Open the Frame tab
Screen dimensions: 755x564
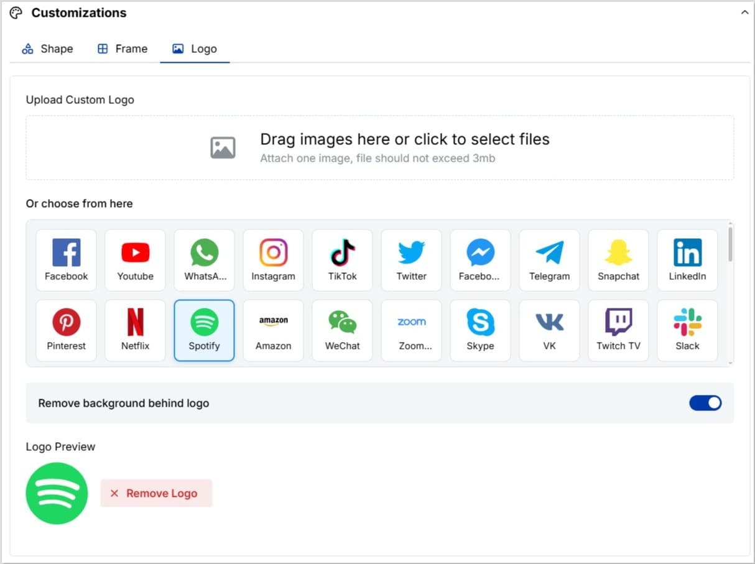(x=123, y=49)
